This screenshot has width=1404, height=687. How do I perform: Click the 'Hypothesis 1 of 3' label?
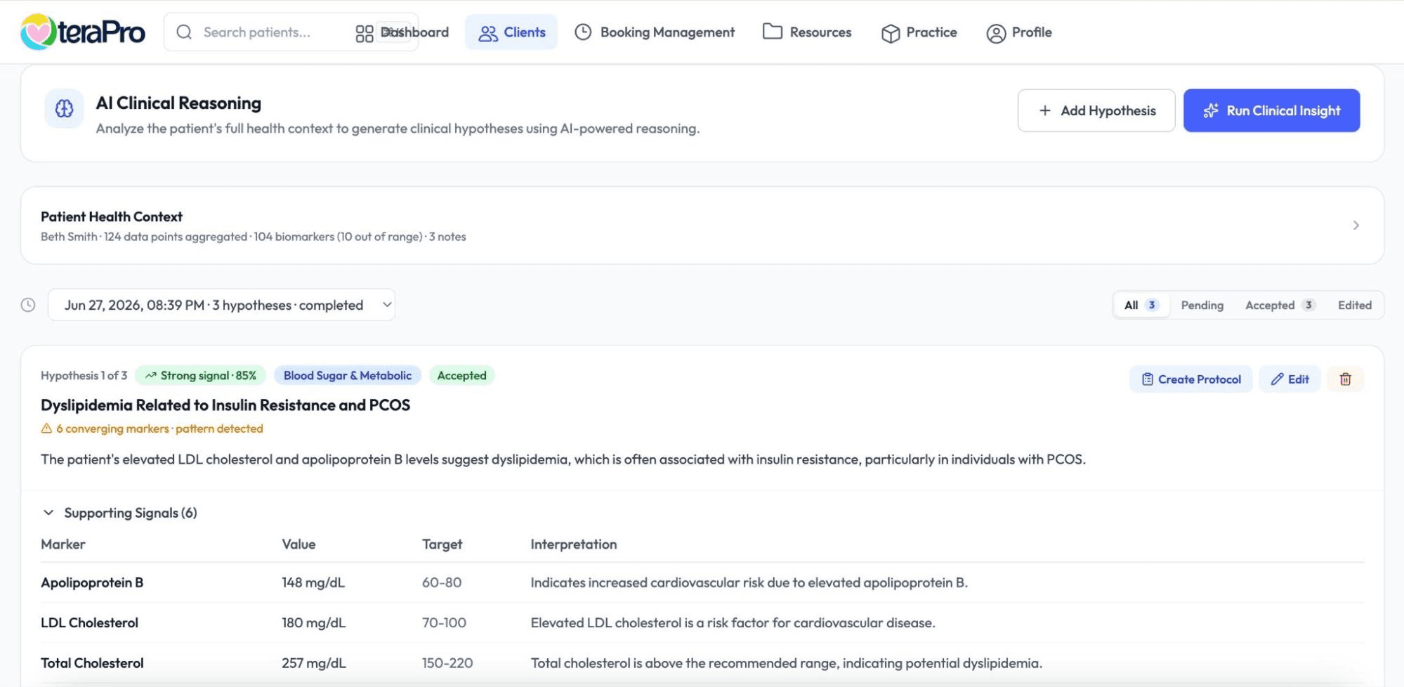click(84, 376)
